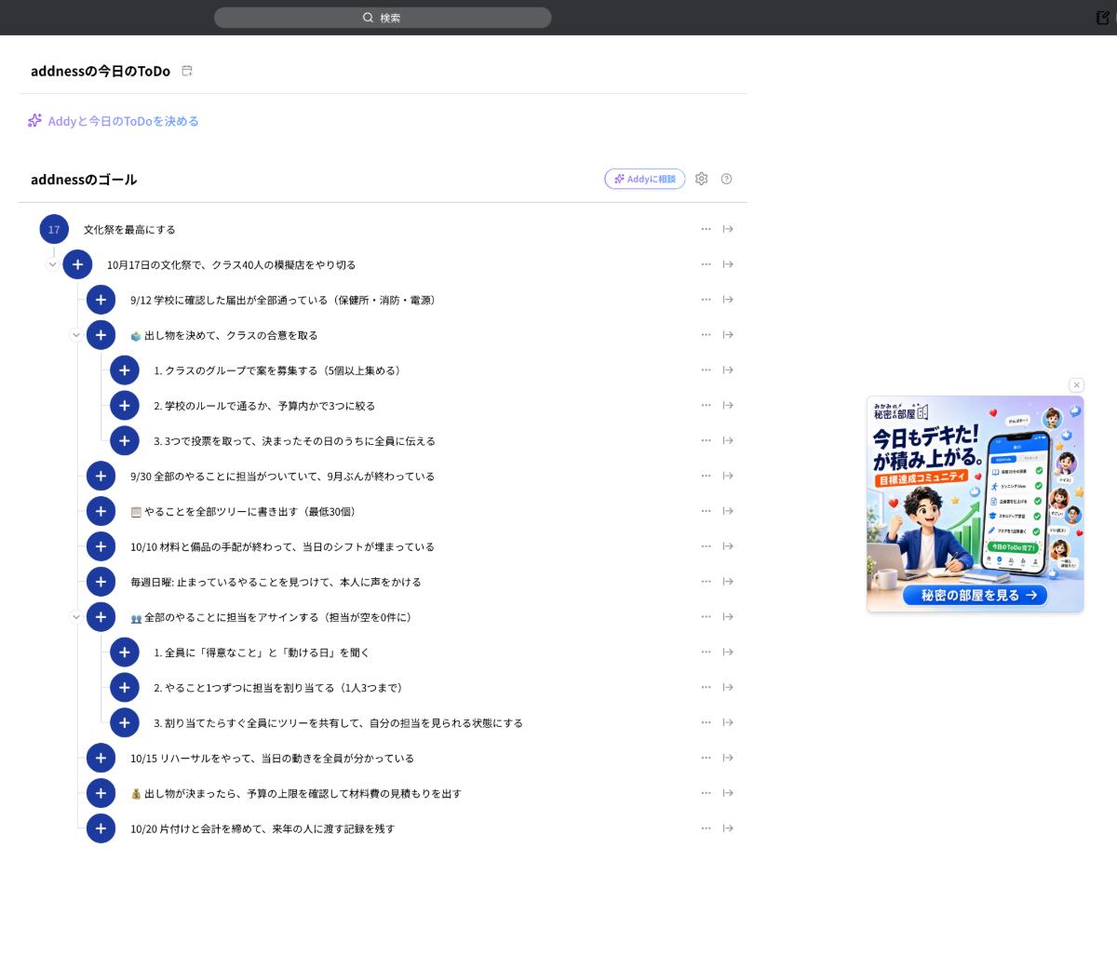1117x955 pixels.
Task: Click plus on '1. 全員に「得意なこと」' row
Action: pyautogui.click(x=124, y=652)
